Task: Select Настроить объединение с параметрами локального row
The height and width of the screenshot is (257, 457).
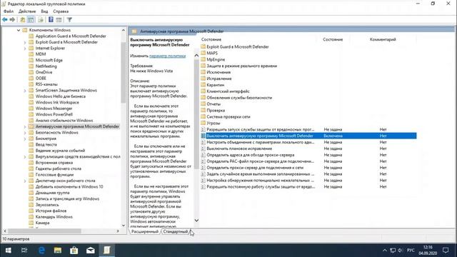Action: point(308,142)
